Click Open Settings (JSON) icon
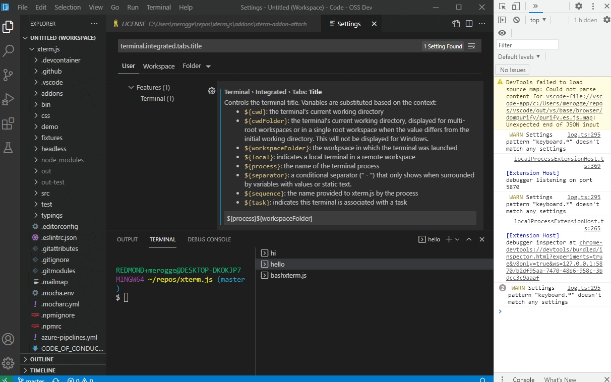 pyautogui.click(x=456, y=24)
